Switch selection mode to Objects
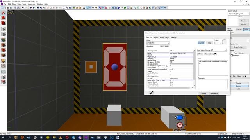This screenshot has width=250, height=140. (239, 86)
